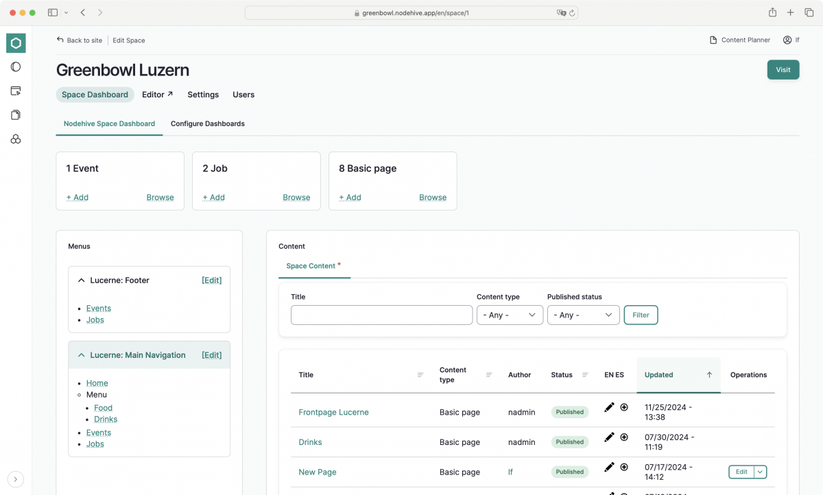Open the user account menu 'lf'
The width and height of the screenshot is (823, 495).
[x=791, y=40]
